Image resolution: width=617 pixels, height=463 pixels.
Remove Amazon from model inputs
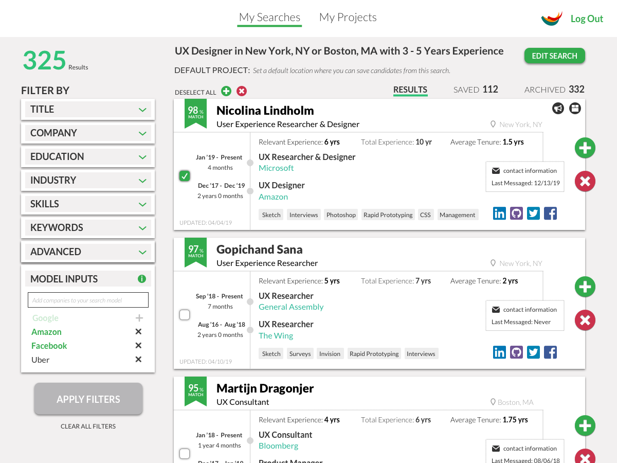(138, 331)
